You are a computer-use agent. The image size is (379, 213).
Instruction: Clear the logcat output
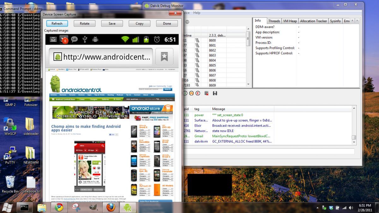point(206,93)
